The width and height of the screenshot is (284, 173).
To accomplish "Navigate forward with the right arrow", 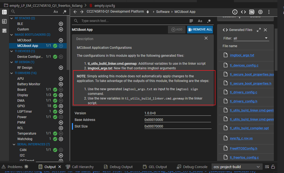I will coord(82,12).
